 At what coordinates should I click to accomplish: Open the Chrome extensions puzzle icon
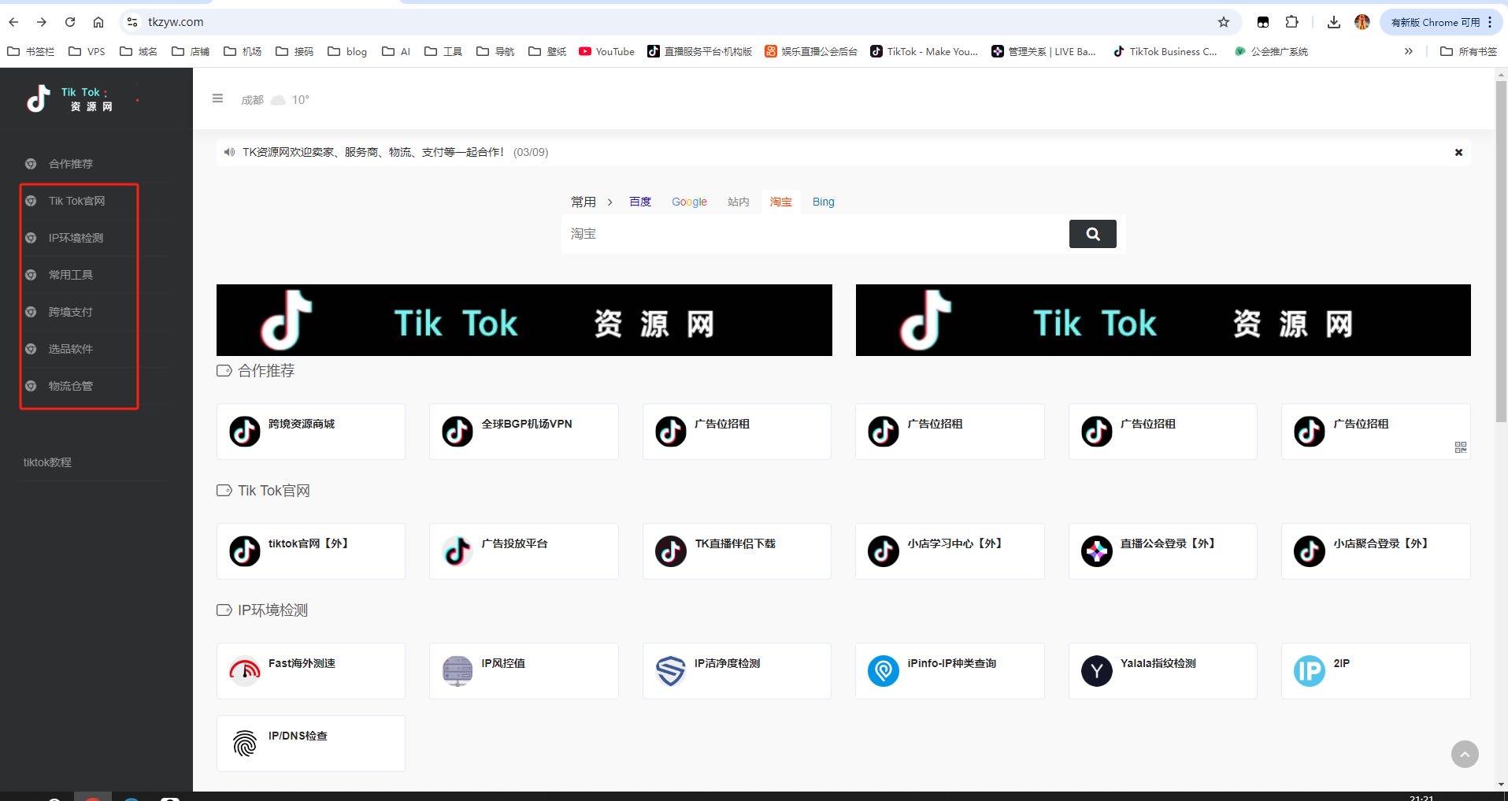[x=1292, y=22]
